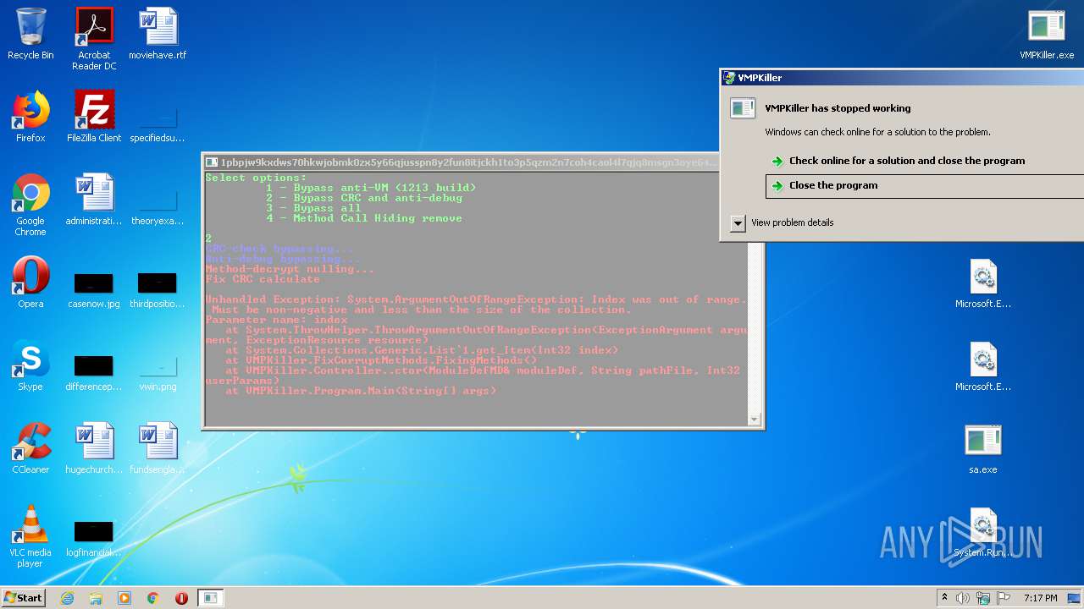Launch Opera browser shortcut
Viewport: 1084px width, 609px height.
pos(30,283)
